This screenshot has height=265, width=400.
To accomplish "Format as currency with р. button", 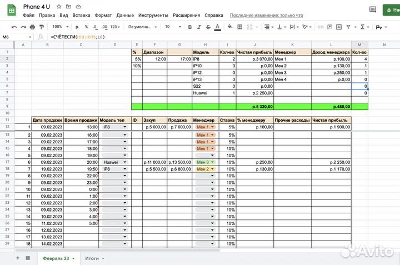I will [x=77, y=27].
